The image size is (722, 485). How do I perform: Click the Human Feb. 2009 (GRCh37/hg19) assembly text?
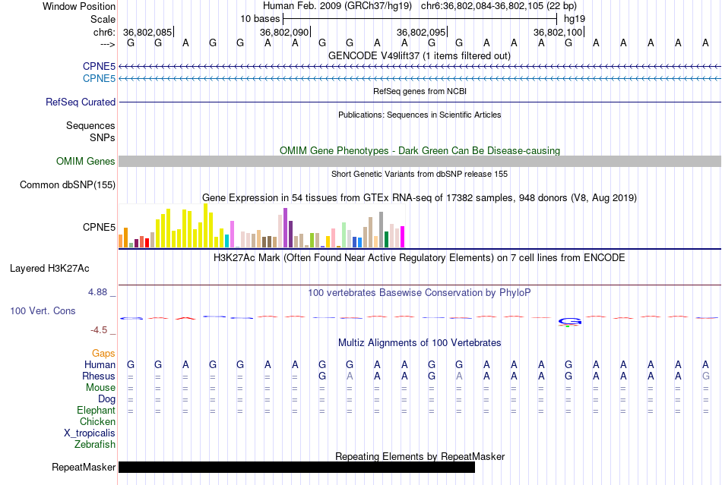pos(337,6)
